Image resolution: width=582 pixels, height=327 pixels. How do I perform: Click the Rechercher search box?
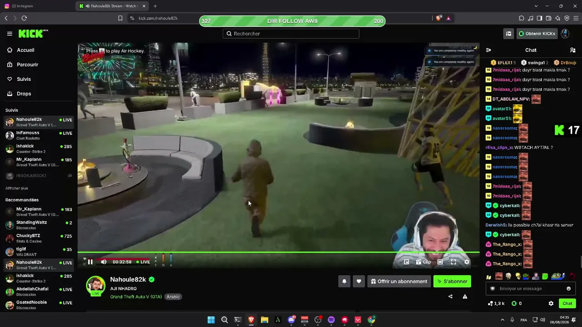[x=291, y=34]
